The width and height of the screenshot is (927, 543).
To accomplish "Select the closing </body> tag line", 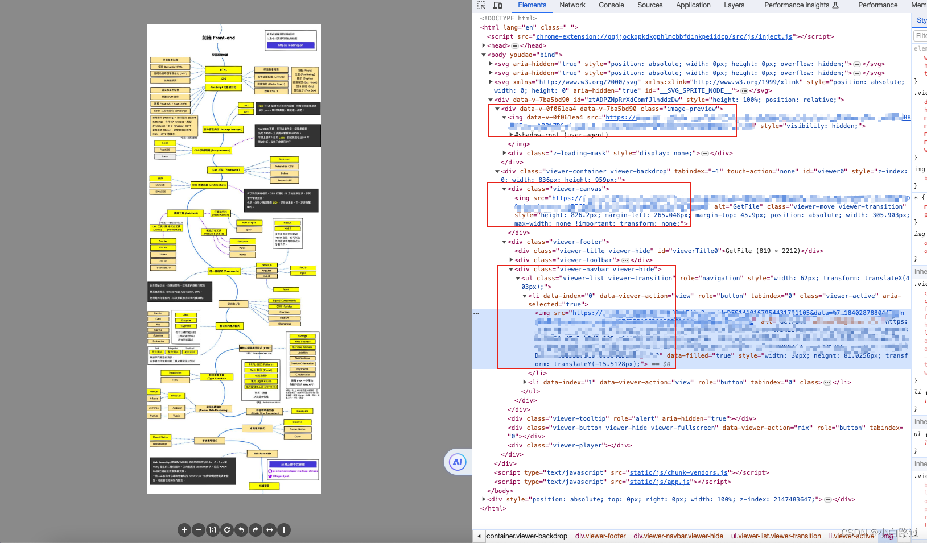I will tap(500, 491).
